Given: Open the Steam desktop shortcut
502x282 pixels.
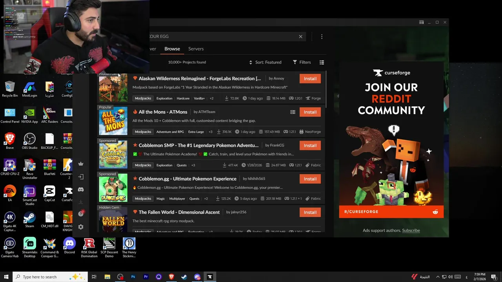Looking at the screenshot, I should pos(29,220).
